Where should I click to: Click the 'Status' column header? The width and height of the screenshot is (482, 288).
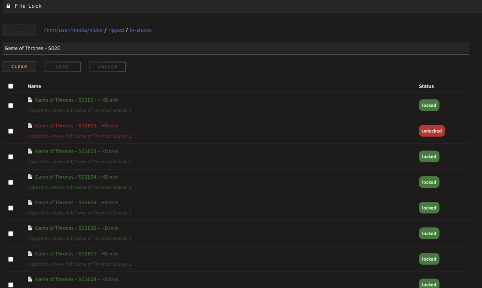click(426, 86)
